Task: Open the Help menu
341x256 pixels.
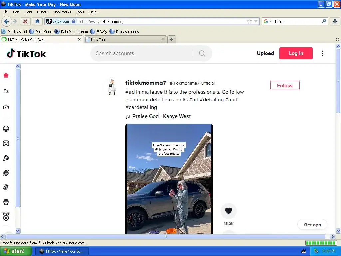Action: point(93,12)
